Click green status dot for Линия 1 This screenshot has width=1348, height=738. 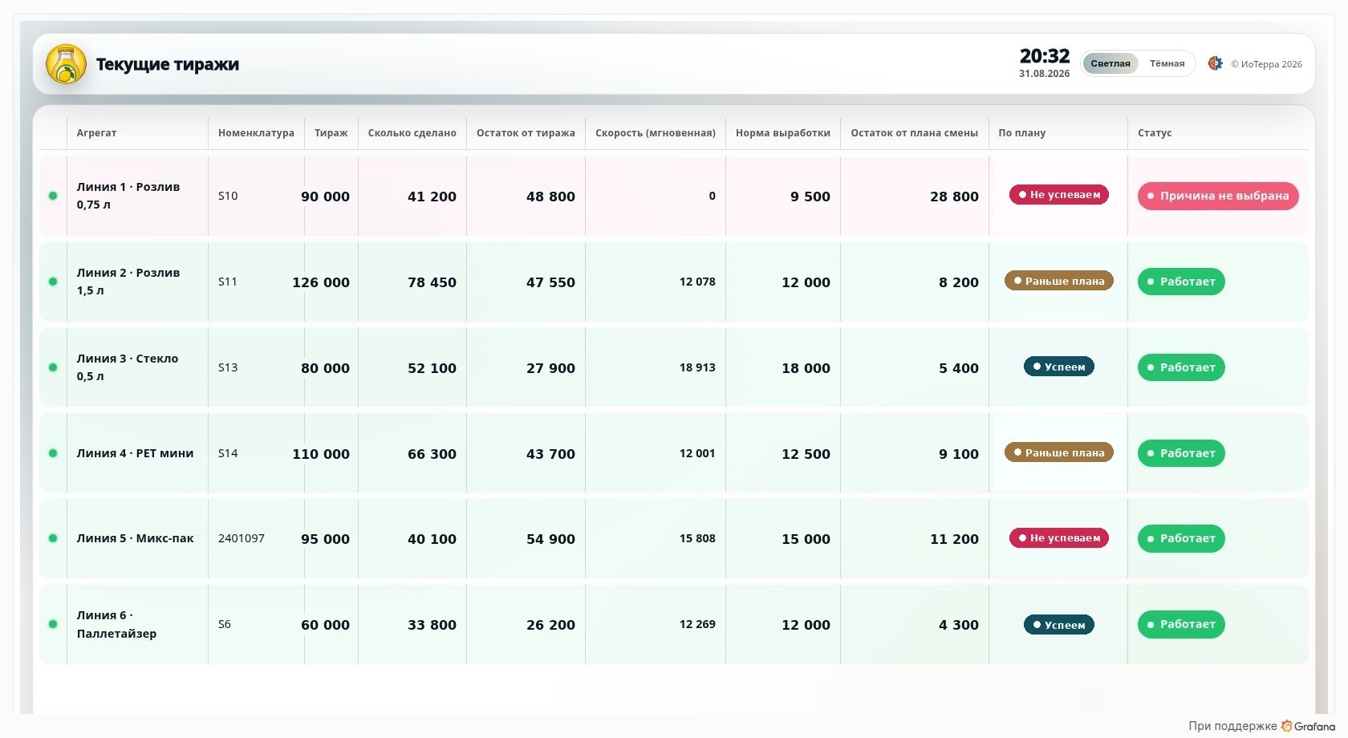click(x=53, y=196)
